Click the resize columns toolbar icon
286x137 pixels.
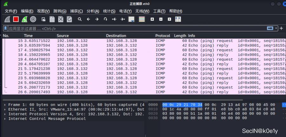[x=178, y=19]
